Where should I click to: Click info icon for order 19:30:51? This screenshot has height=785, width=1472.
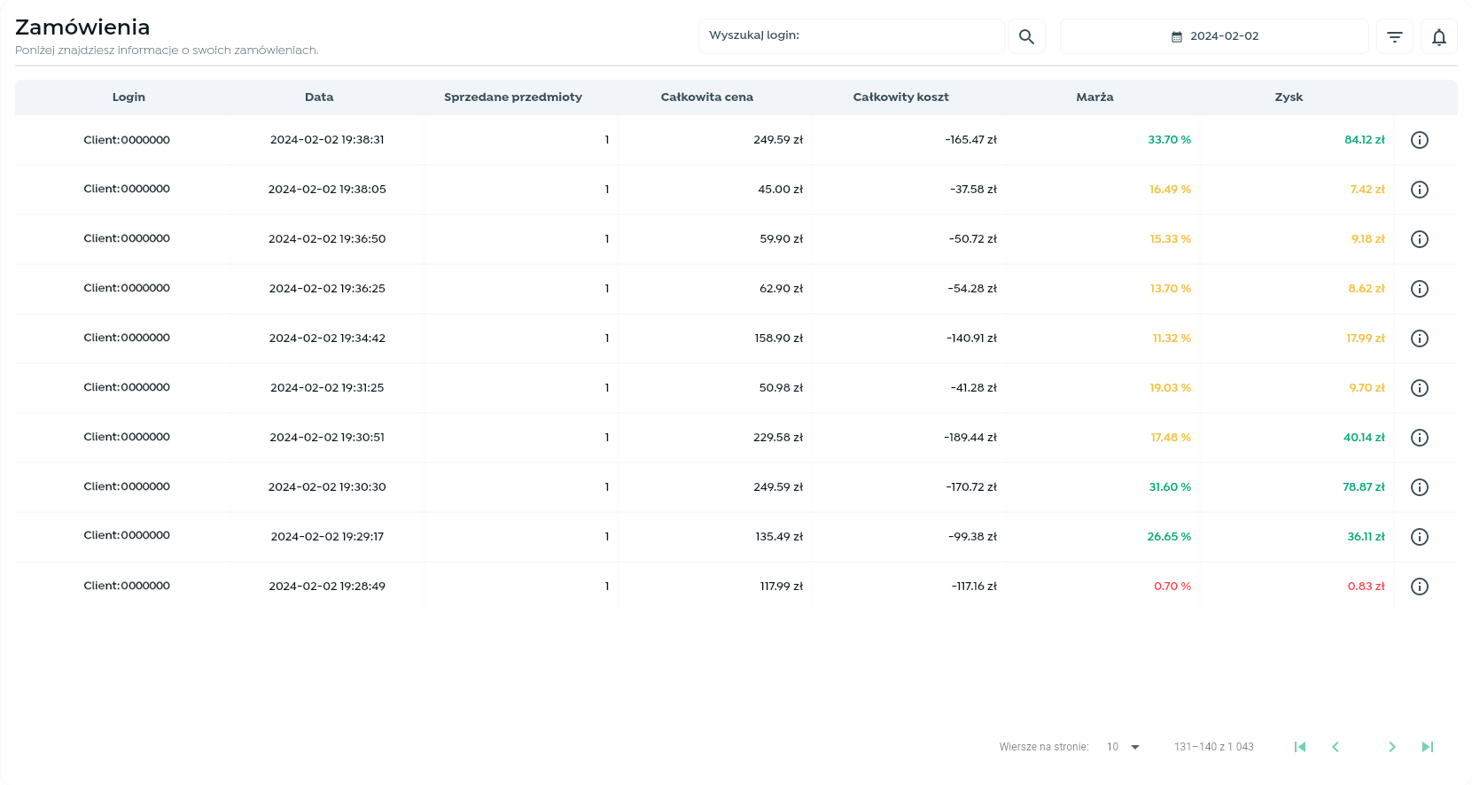1419,438
